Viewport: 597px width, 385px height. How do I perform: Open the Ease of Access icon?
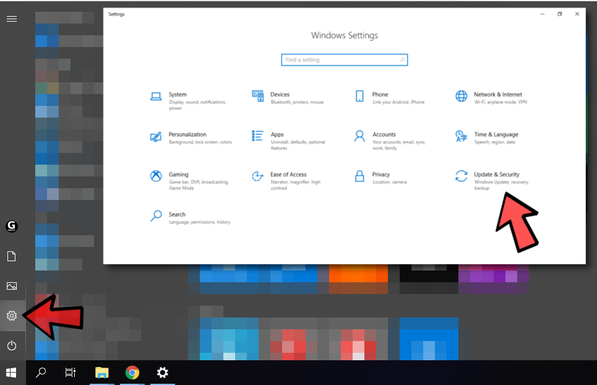click(257, 176)
